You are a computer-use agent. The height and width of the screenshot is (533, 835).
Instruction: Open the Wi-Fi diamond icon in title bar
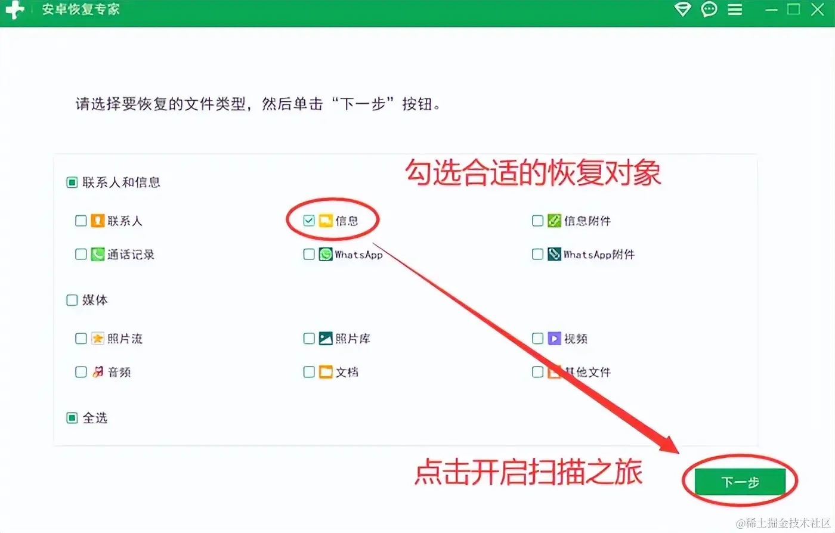[x=682, y=10]
